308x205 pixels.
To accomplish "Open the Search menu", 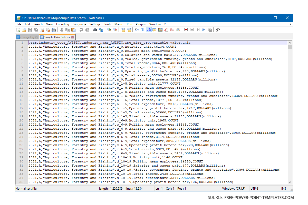I will point(38,24).
